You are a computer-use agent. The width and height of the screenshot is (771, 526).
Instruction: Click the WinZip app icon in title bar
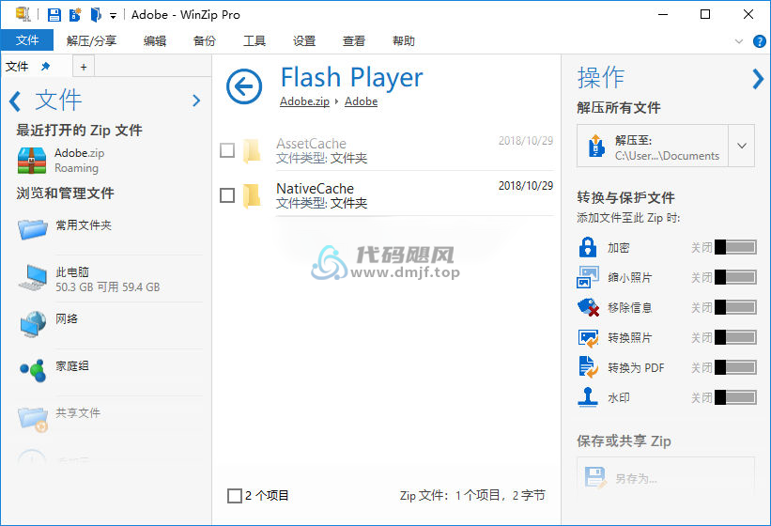point(23,14)
